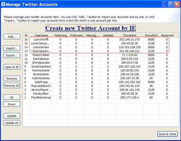The image size is (181, 141).
Task: Click proxy host 200.177.228.4
Action: click(x=130, y=97)
